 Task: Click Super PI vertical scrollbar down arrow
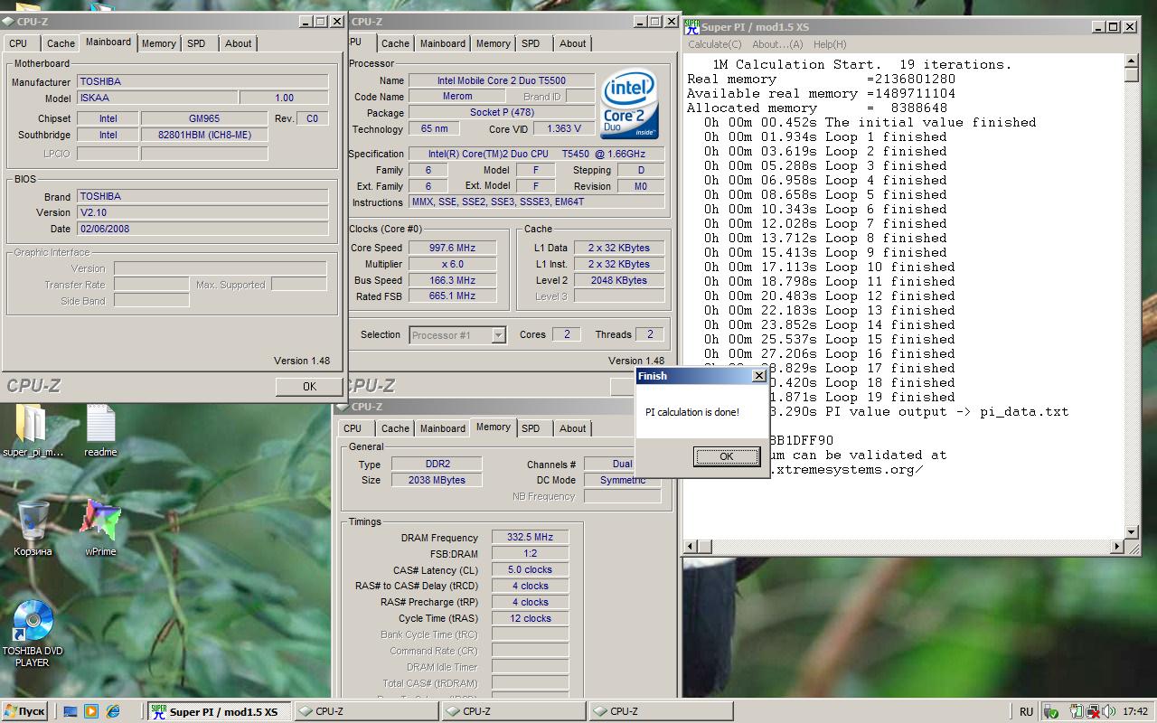coord(1132,531)
